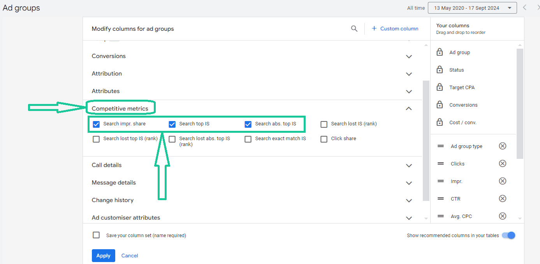540x264 pixels.
Task: Open the date range dropdown
Action: point(472,8)
